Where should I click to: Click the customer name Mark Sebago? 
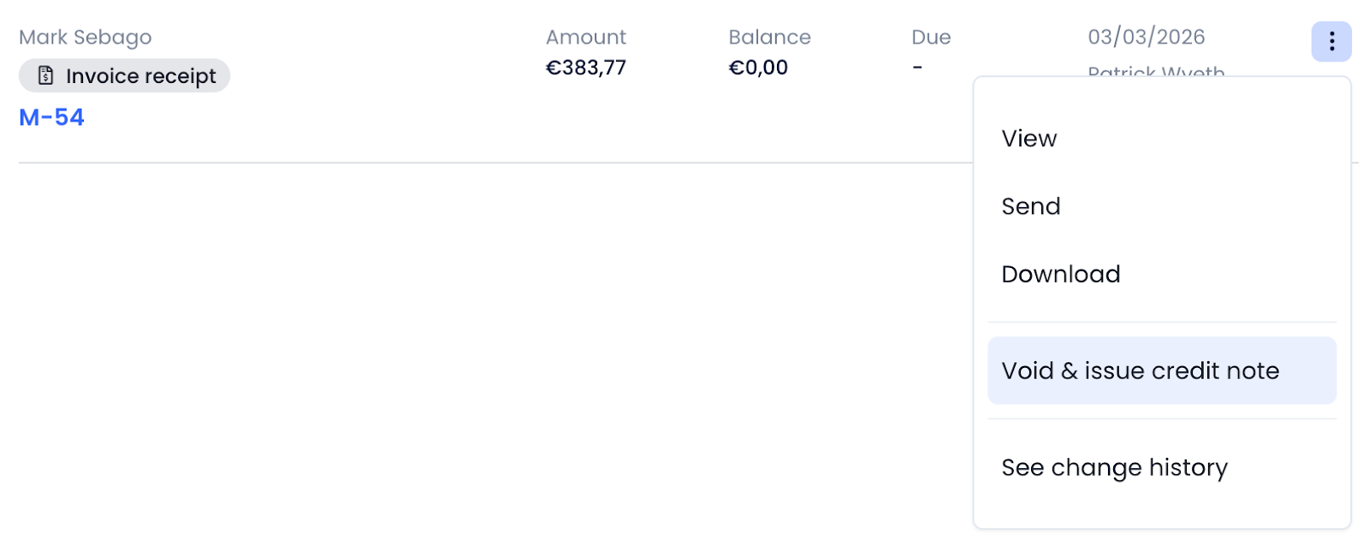(x=85, y=38)
